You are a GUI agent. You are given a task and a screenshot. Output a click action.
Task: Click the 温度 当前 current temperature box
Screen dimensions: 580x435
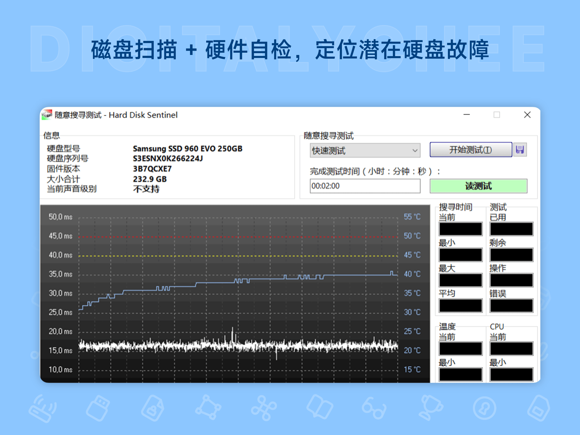tap(460, 348)
